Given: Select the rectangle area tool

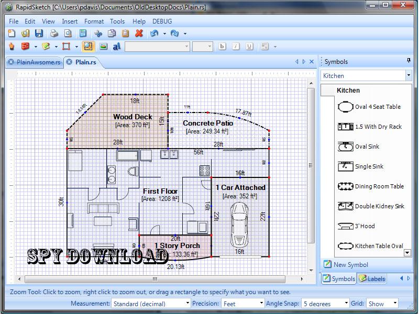Looking at the screenshot, I should [66, 47].
